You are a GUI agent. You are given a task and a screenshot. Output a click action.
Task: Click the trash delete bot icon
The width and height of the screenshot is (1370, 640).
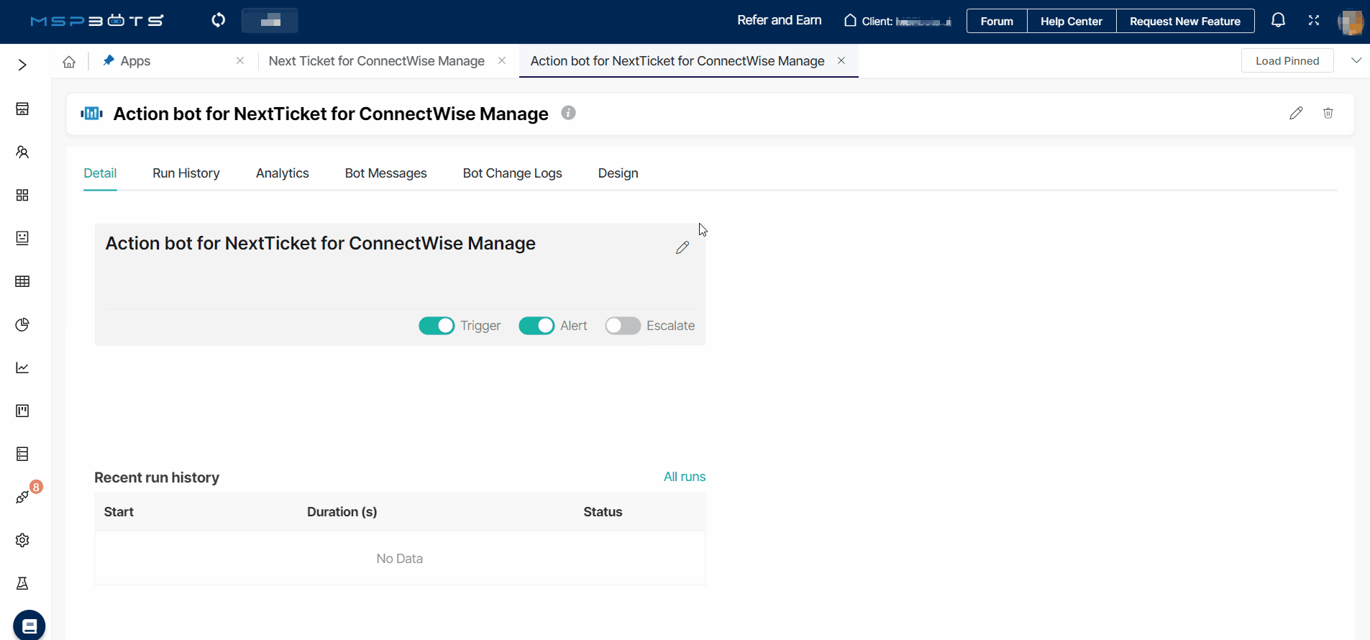pyautogui.click(x=1328, y=113)
